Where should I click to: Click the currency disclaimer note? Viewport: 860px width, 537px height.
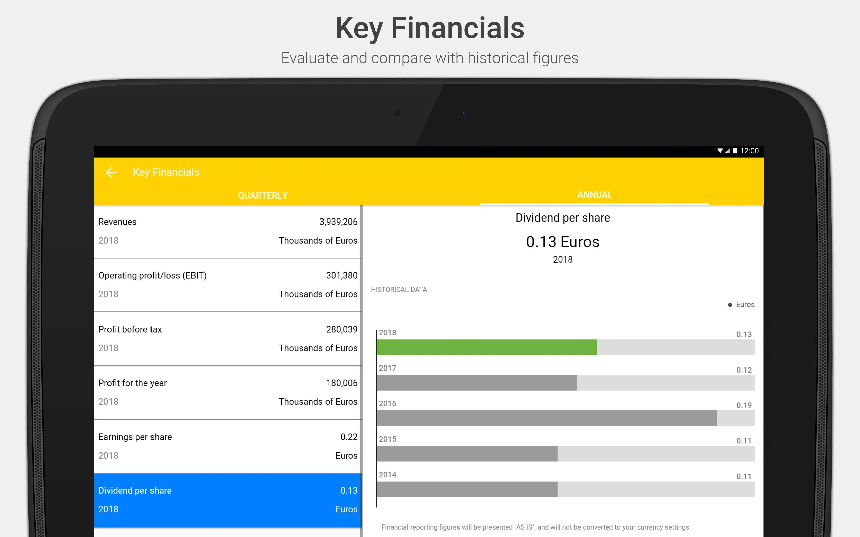[x=535, y=527]
